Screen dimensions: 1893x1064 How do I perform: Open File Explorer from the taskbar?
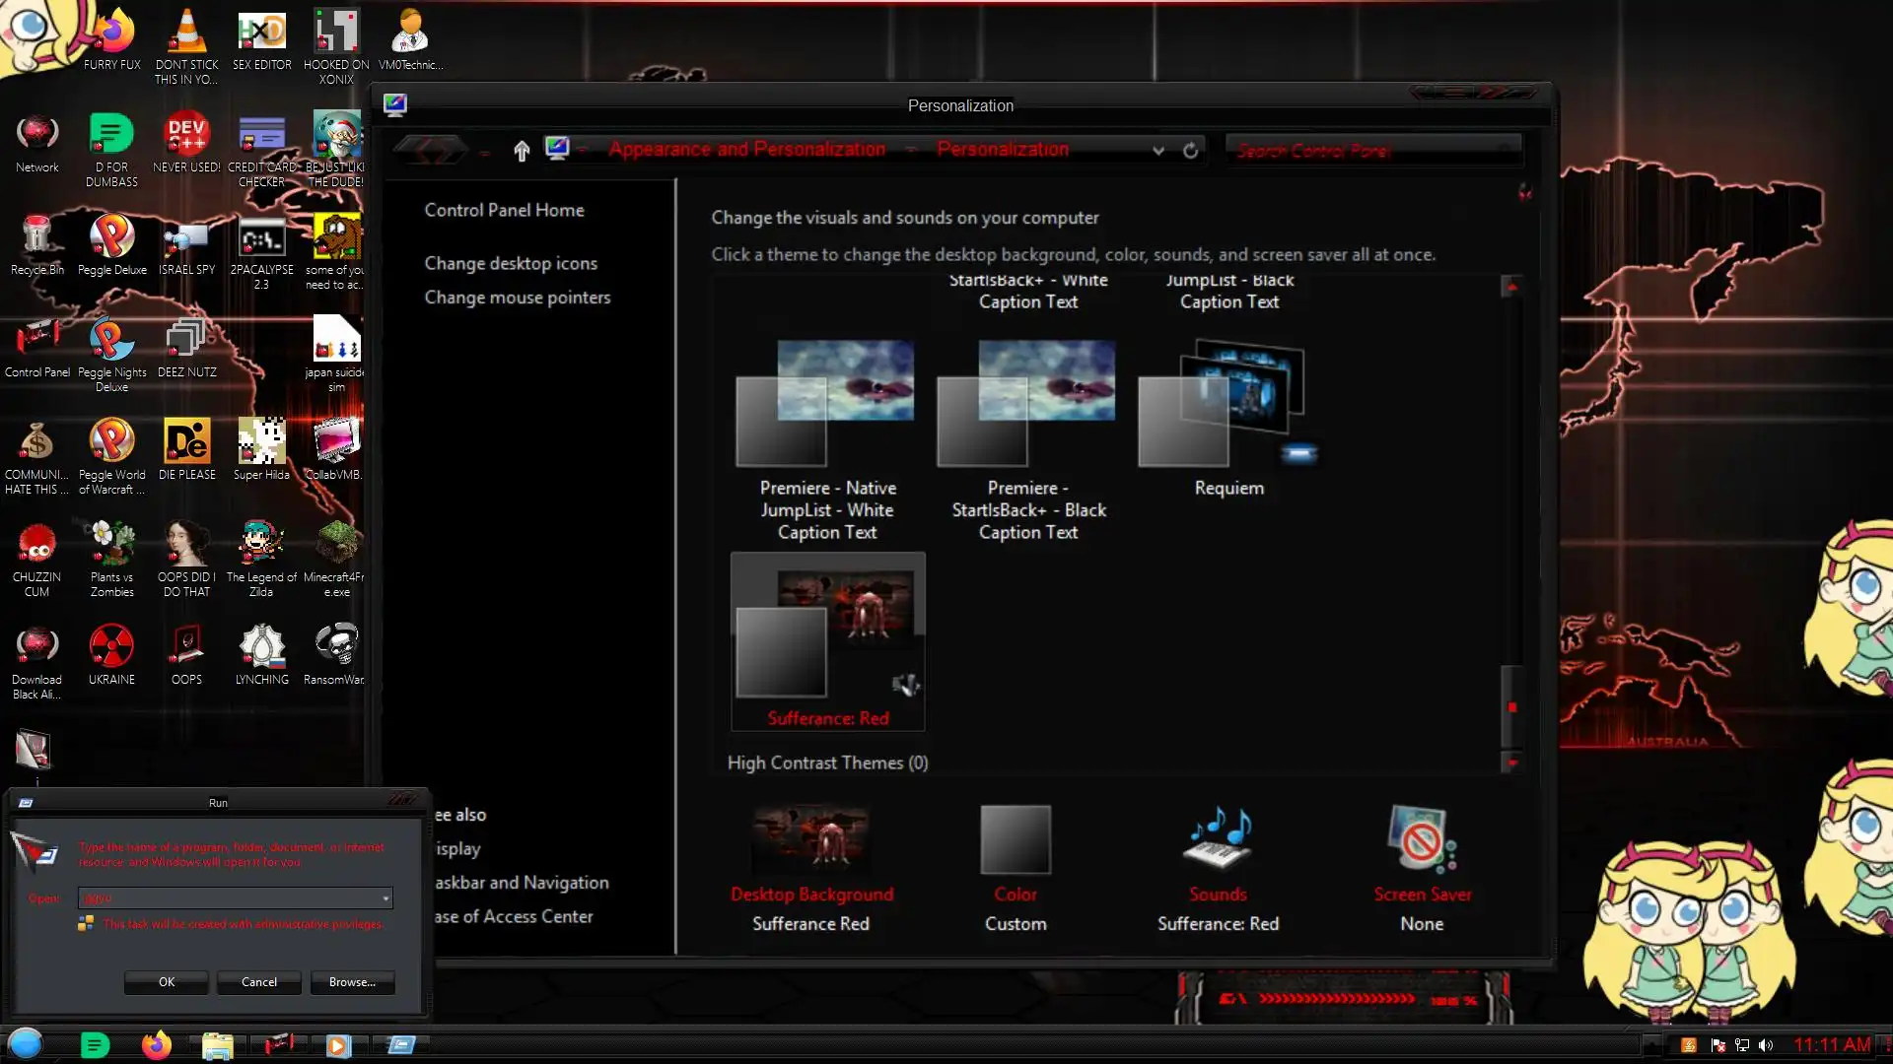[x=217, y=1044]
